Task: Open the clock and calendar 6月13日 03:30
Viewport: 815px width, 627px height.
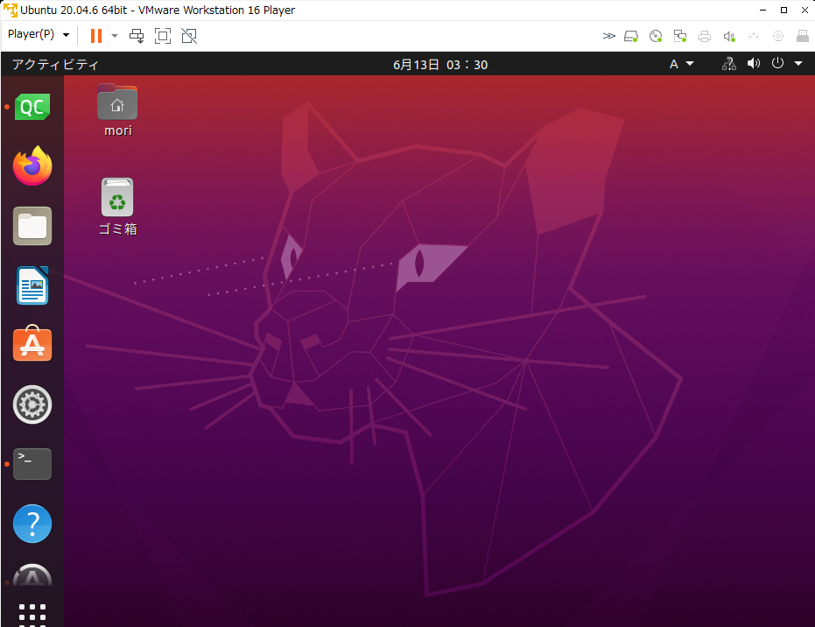Action: coord(440,65)
